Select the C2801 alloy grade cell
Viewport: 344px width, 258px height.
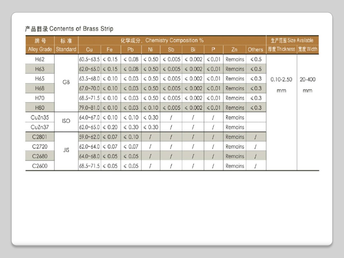(40, 137)
